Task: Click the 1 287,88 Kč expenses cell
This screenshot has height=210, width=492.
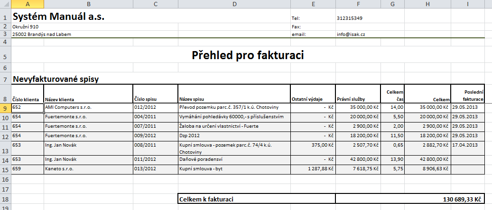Action: pos(313,170)
